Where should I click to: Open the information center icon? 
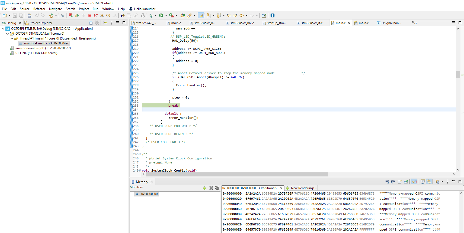273,15
